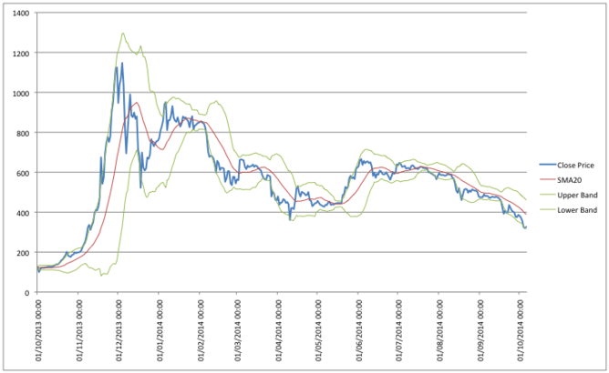This screenshot has height=373, width=609.
Task: Select the 1400 y-axis label
Action: pos(20,14)
